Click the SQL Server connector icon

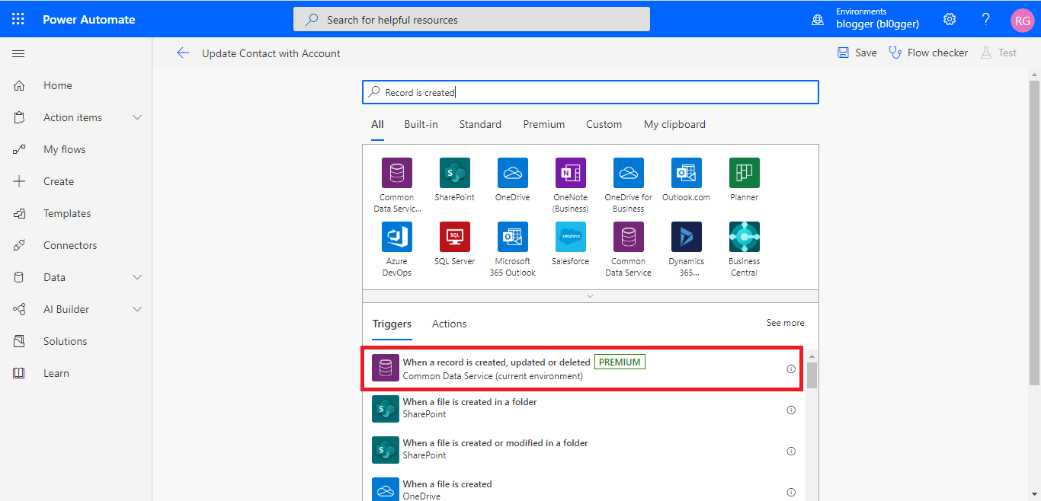[454, 237]
